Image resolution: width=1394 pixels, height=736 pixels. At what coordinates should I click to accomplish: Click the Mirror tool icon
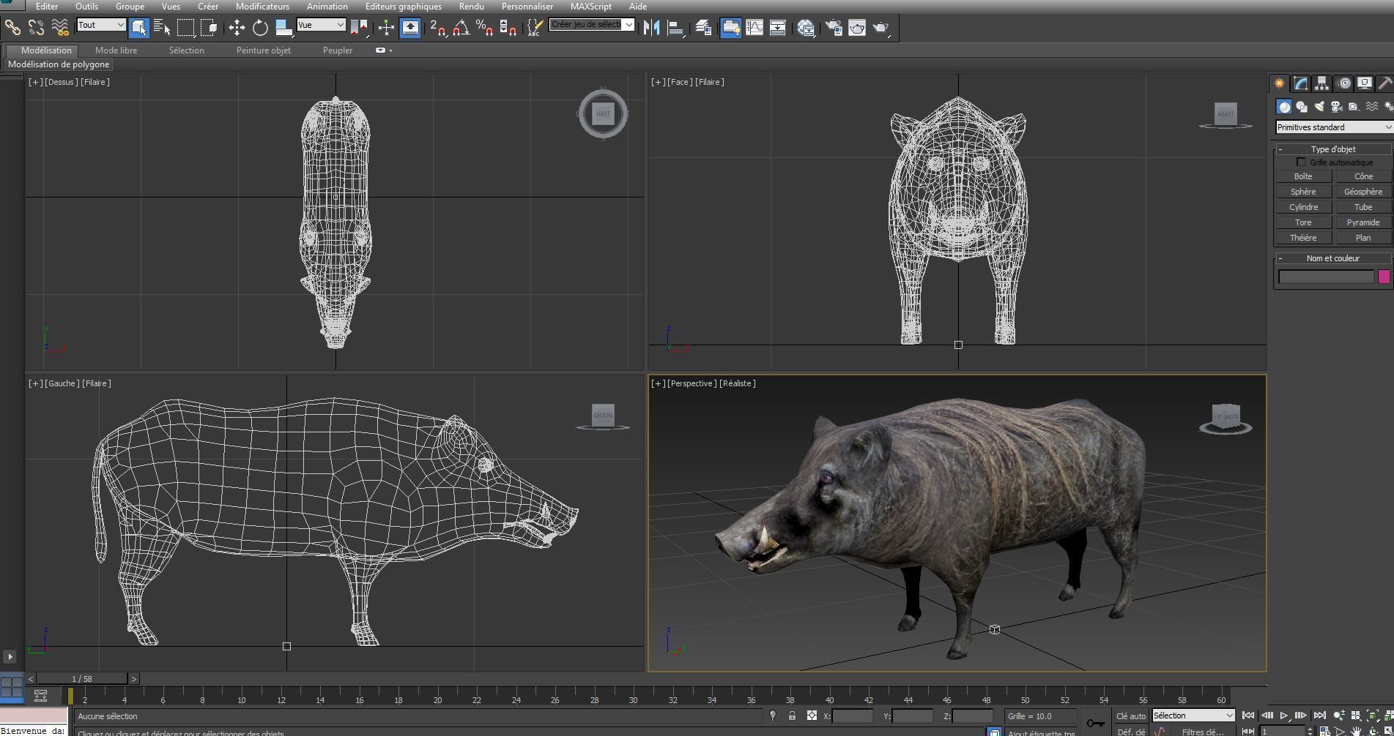(x=651, y=28)
